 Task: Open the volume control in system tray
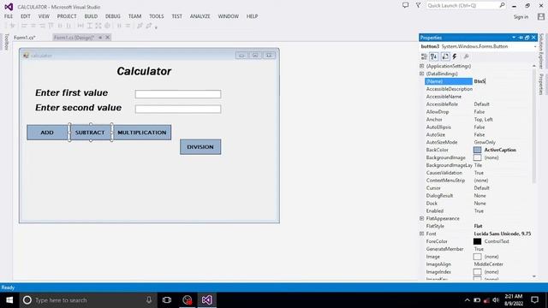point(496,300)
